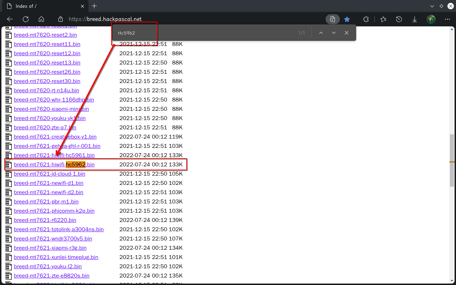Image resolution: width=456 pixels, height=285 pixels.
Task: Open the Favorites list icon
Action: [x=383, y=19]
